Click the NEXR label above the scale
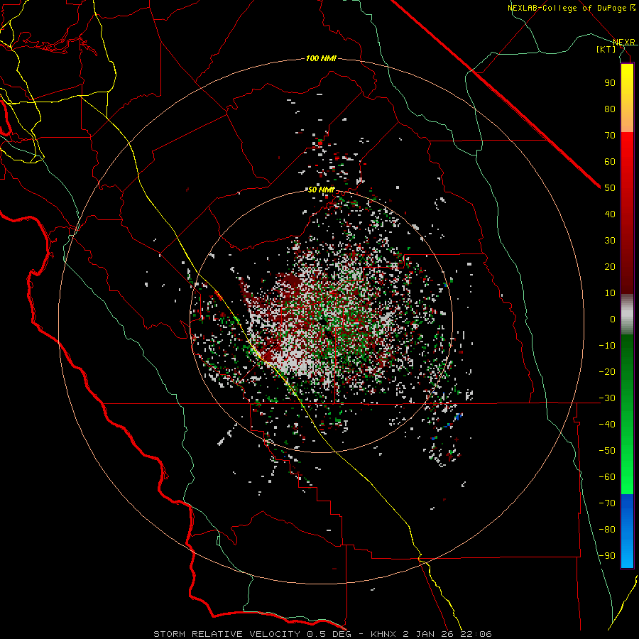639x639 pixels. pyautogui.click(x=624, y=43)
